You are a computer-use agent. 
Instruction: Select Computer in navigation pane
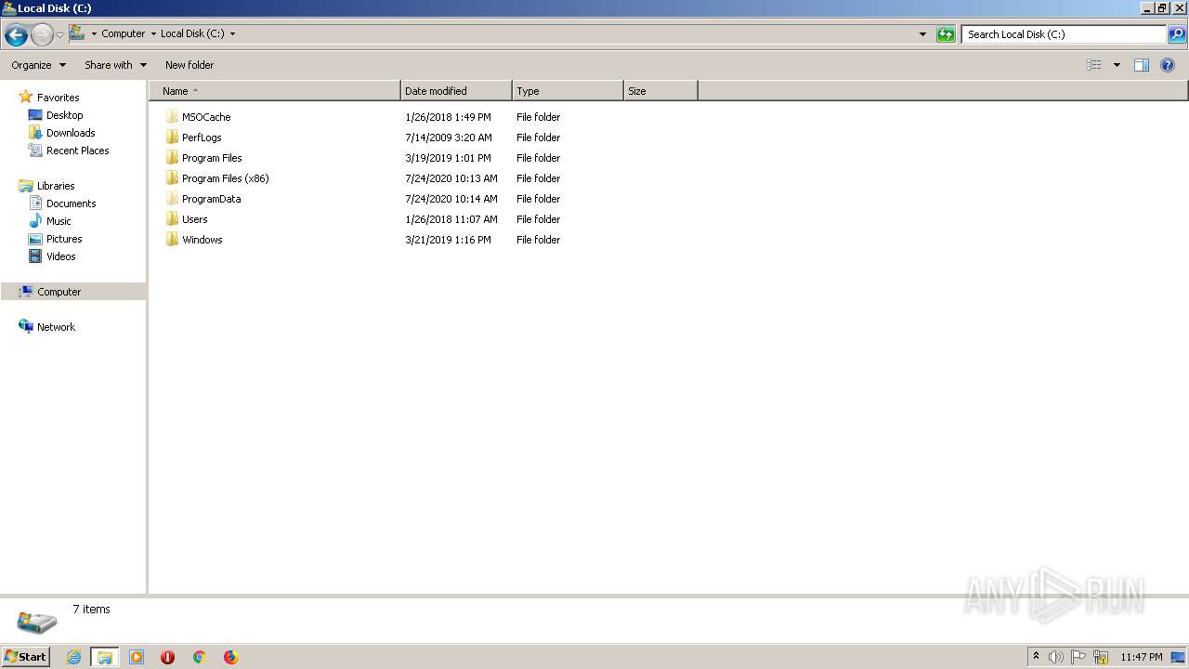pos(59,292)
